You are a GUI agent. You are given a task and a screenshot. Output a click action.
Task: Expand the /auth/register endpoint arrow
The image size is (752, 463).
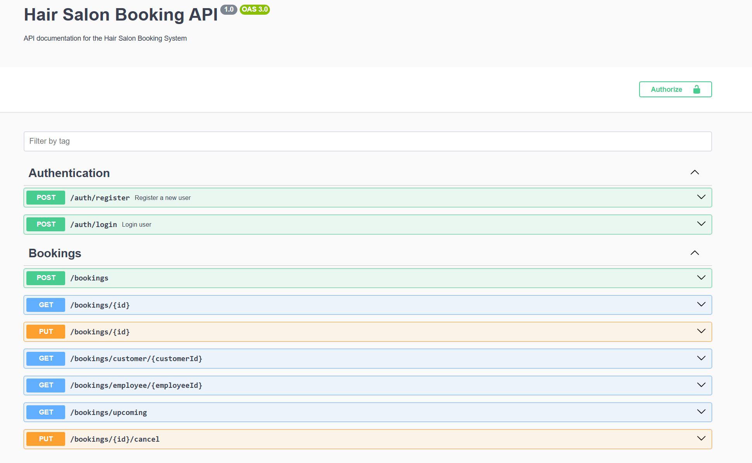[x=701, y=197]
